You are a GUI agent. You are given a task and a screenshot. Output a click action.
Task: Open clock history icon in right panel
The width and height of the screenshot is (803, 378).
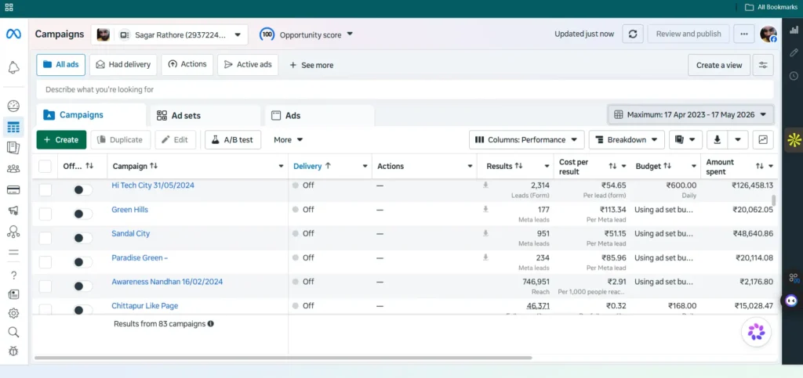point(794,76)
